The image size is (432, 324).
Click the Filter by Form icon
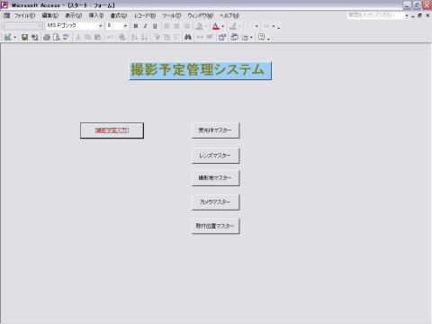click(166, 37)
